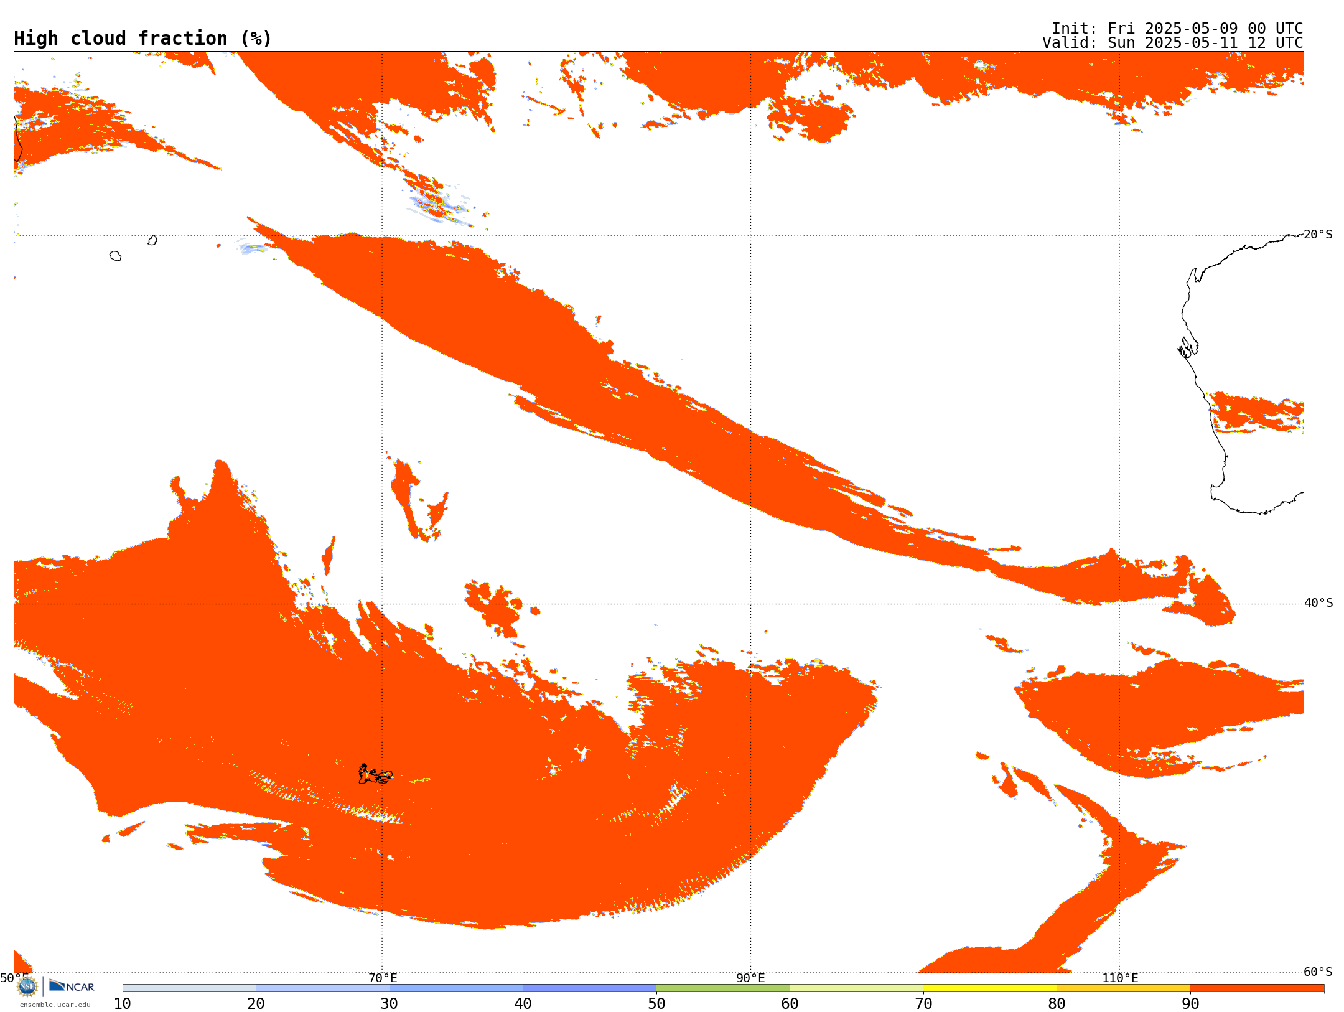Image resolution: width=1344 pixels, height=1012 pixels.
Task: Click the colorbar tick label 80
Action: point(1057,1003)
